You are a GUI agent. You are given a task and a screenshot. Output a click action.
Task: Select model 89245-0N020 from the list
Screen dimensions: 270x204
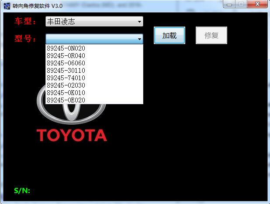pyautogui.click(x=66, y=48)
